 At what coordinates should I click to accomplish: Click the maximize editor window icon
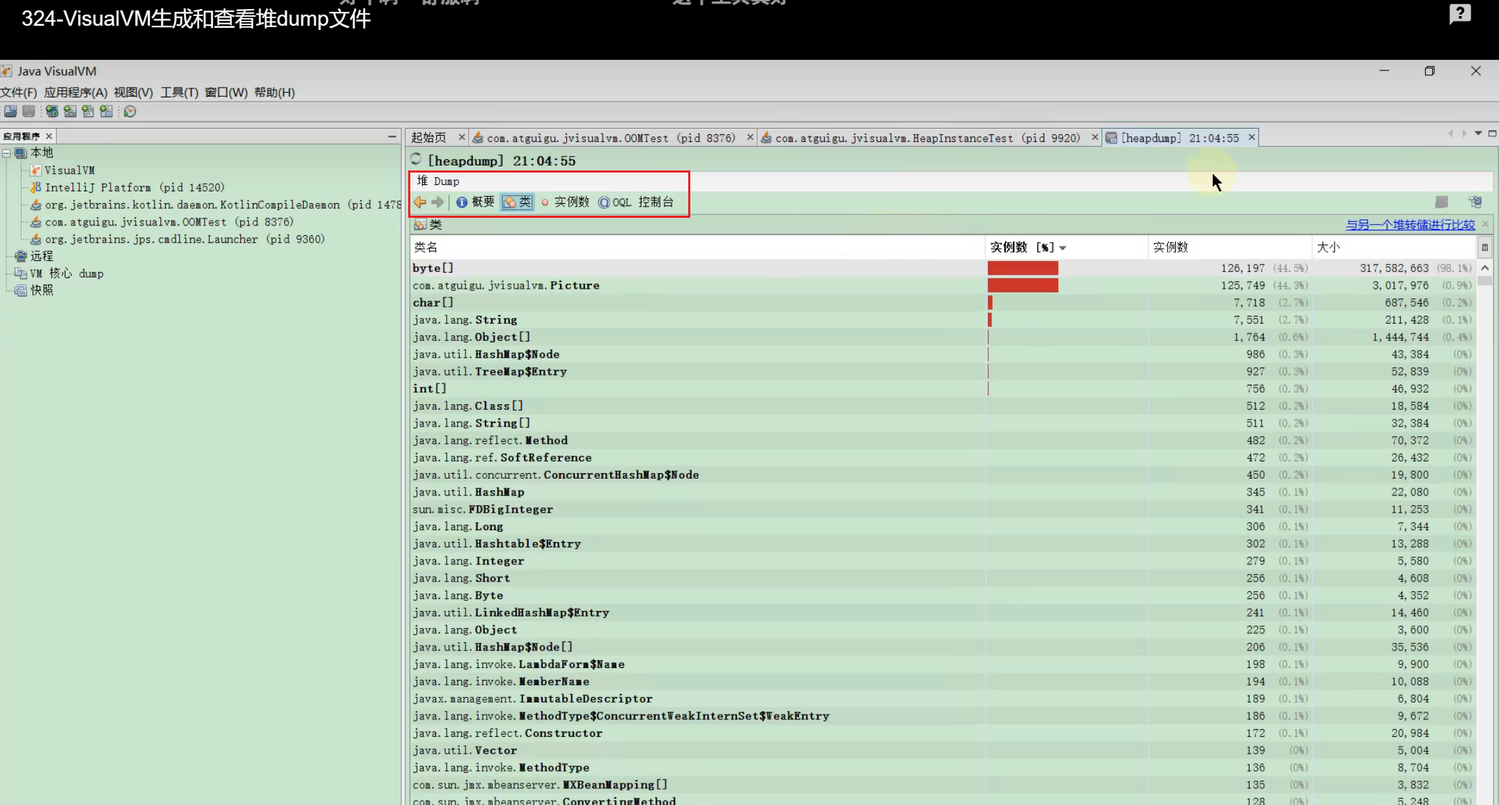[x=1492, y=133]
